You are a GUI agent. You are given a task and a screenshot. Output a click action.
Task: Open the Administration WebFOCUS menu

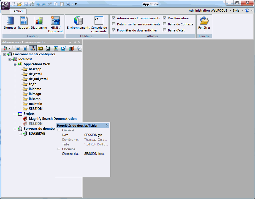(x=210, y=10)
